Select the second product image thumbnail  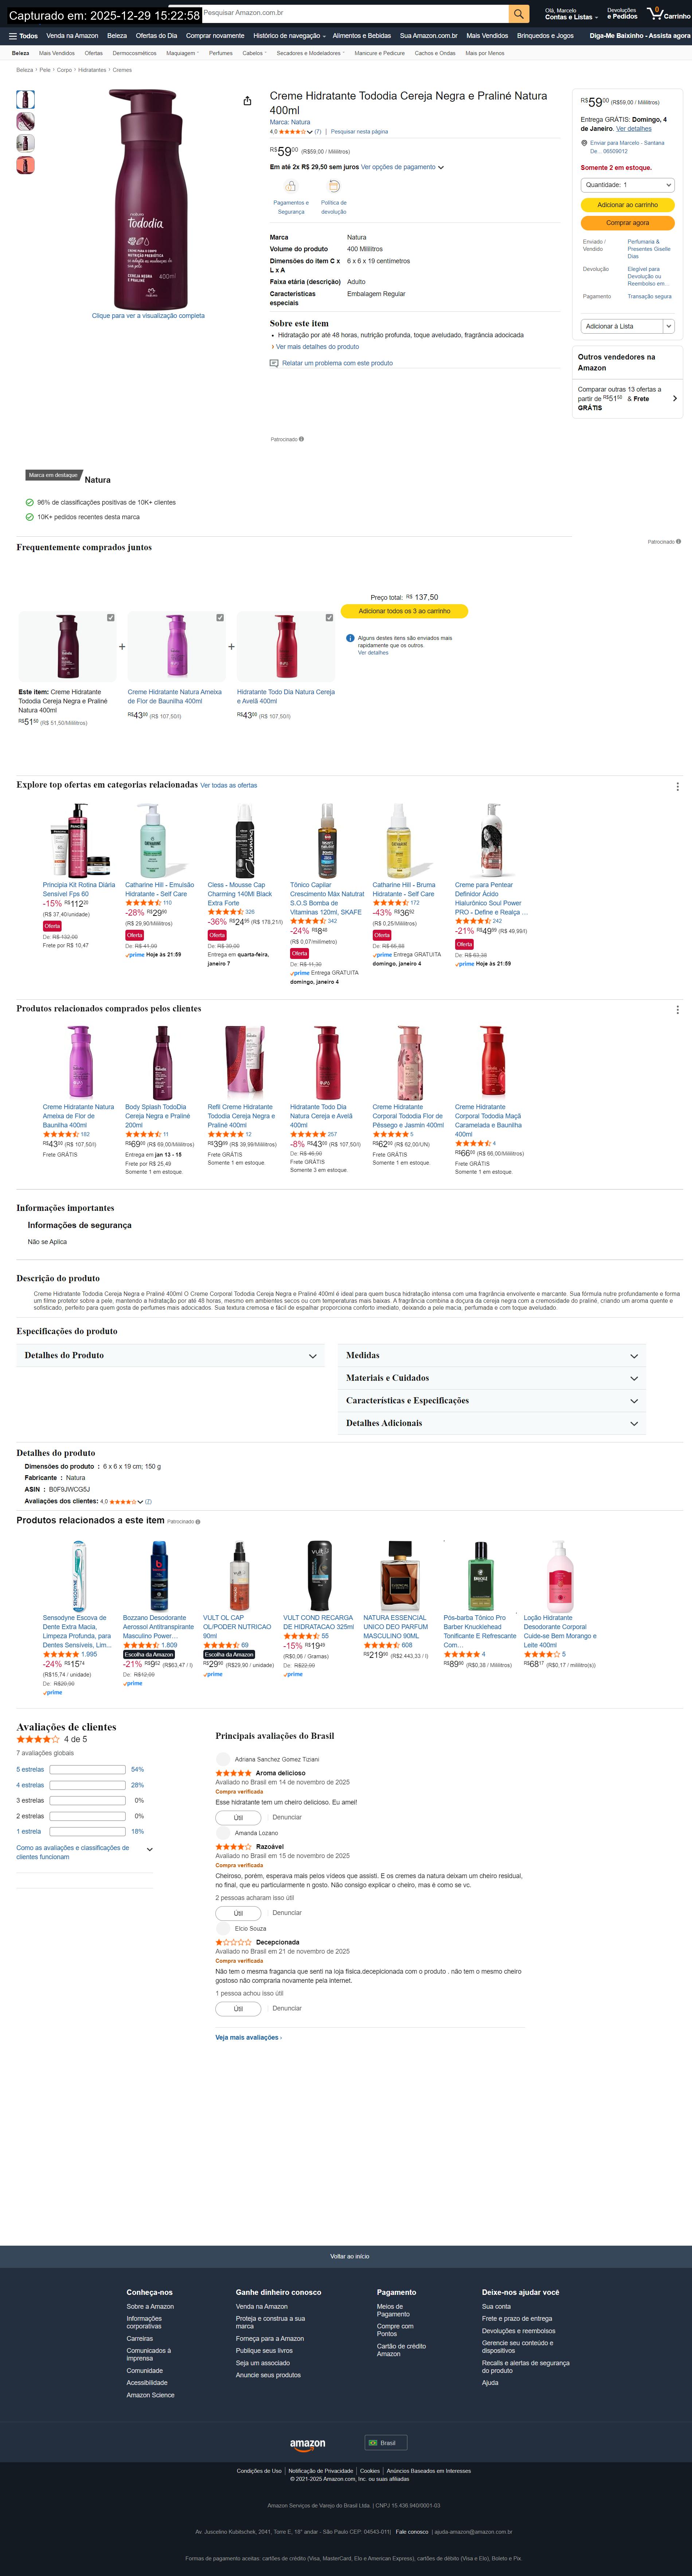pyautogui.click(x=25, y=121)
